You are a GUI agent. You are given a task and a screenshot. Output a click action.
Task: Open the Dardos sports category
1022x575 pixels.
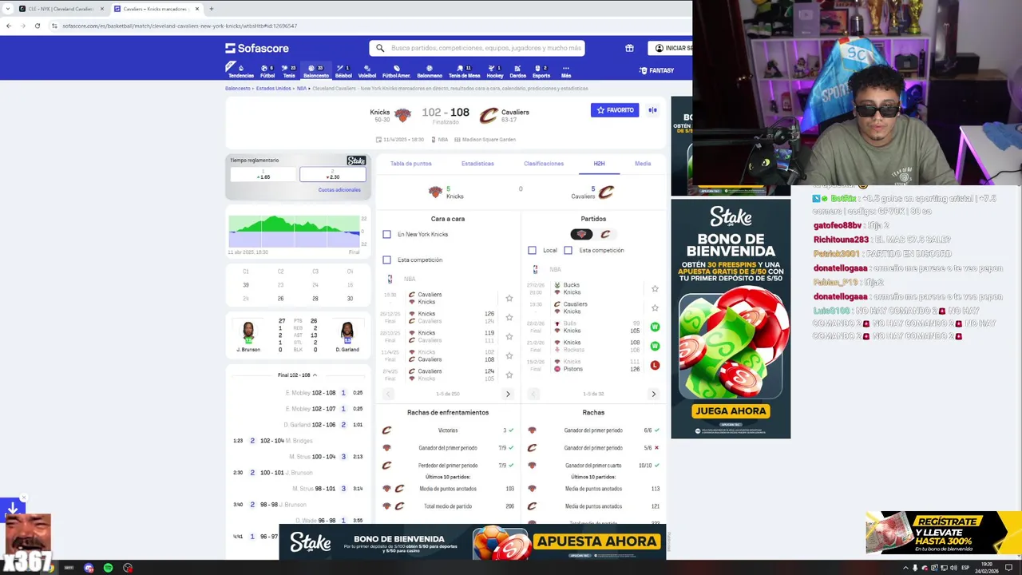point(517,71)
